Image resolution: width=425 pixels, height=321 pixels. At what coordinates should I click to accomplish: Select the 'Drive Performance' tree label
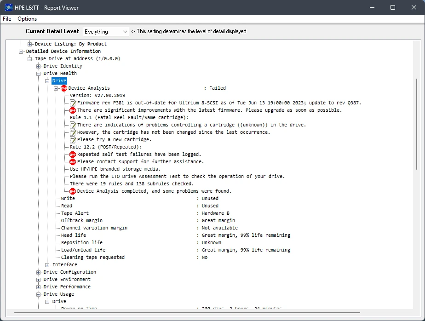[67, 287]
